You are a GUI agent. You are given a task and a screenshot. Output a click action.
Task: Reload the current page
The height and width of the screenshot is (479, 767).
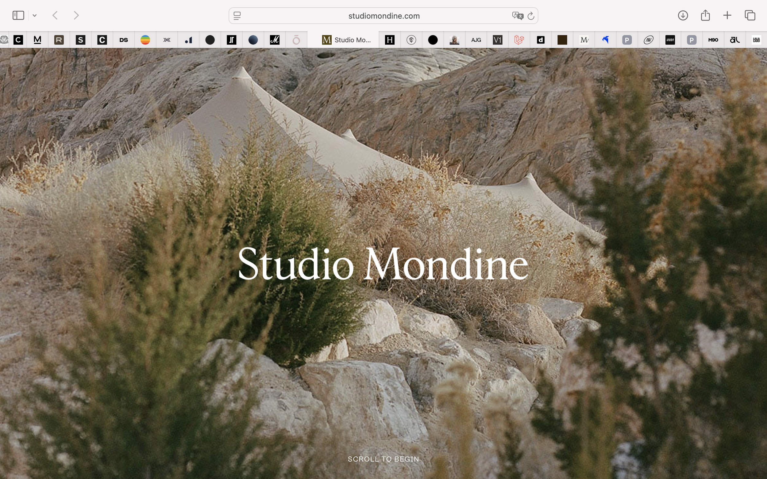(531, 16)
